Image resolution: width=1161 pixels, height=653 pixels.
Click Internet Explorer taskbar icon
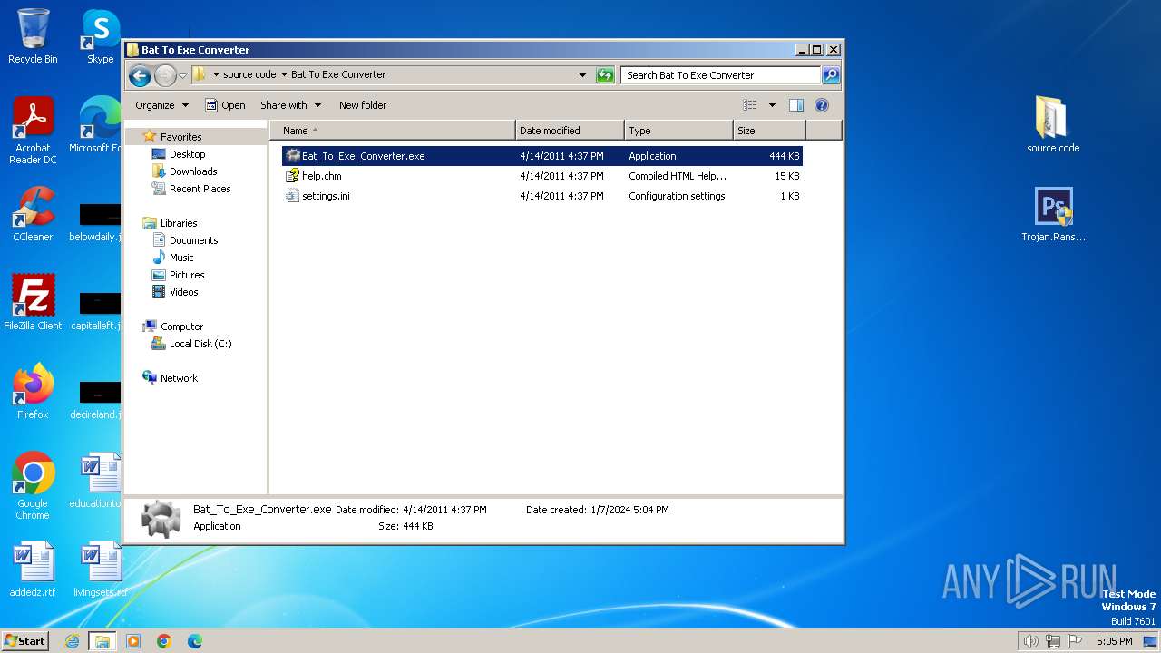[73, 641]
